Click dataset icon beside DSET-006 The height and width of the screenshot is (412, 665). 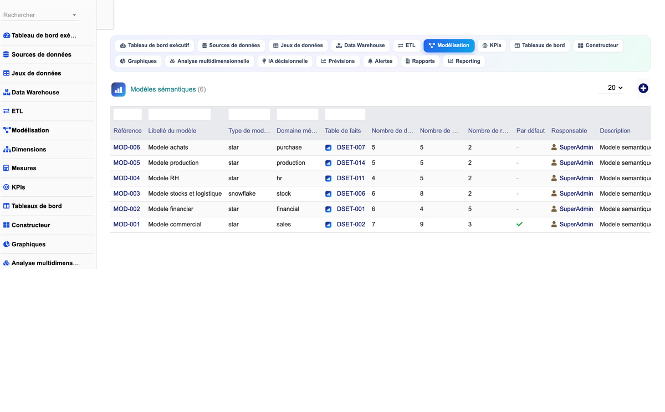pos(328,194)
